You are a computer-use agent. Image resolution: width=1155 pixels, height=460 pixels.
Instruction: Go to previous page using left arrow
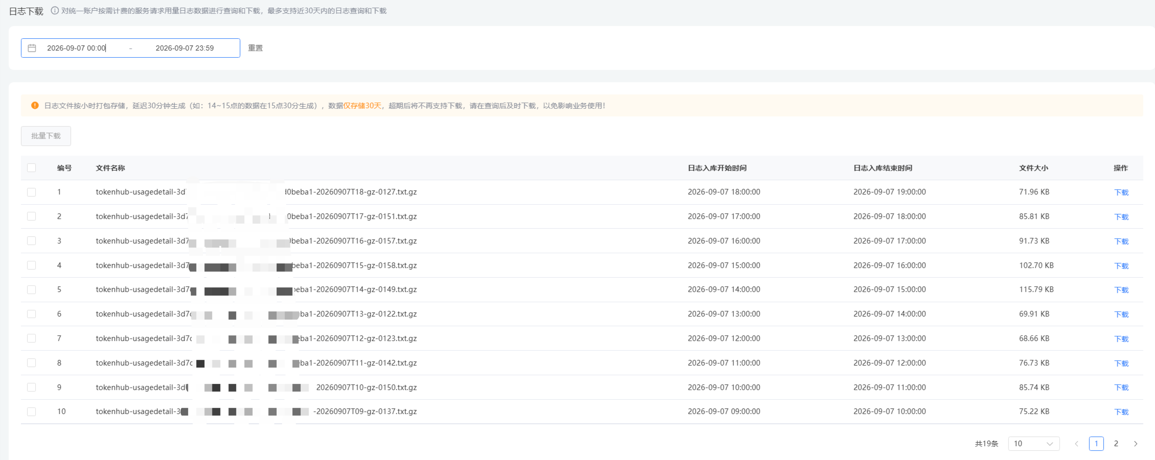[x=1077, y=444]
